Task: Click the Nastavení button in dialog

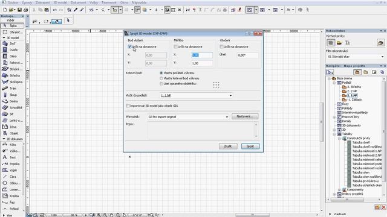Action: click(x=245, y=116)
